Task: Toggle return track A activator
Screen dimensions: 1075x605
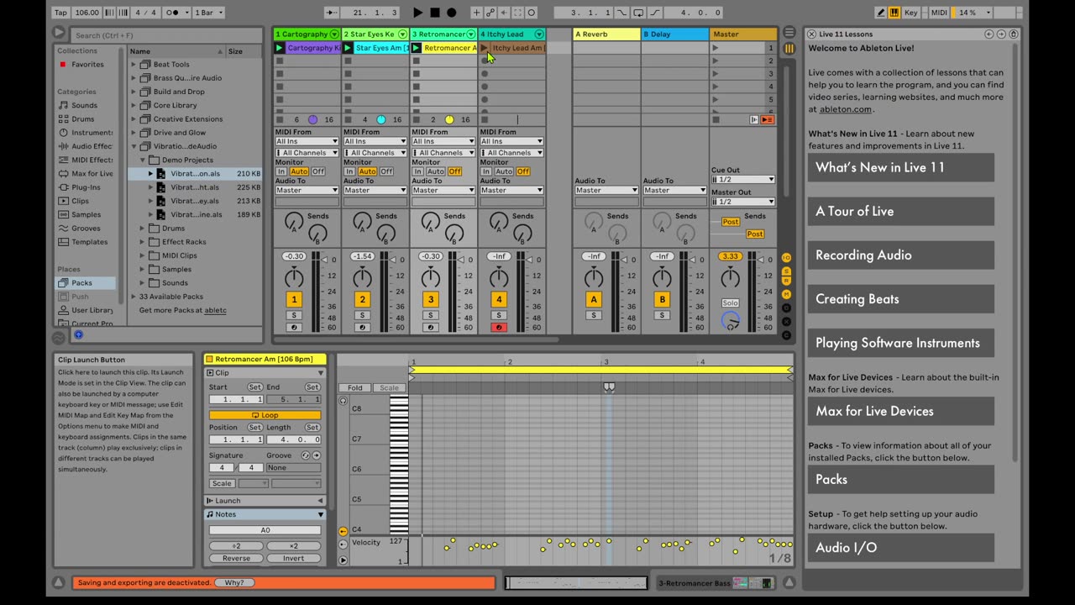Action: (x=594, y=299)
